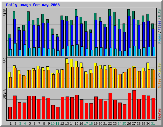
Task: Select the Files legend label
Action: 159,25
